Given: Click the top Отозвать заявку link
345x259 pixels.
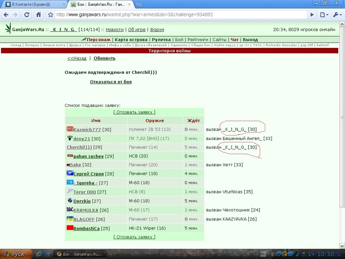Looking at the screenshot, I should click(x=134, y=112).
